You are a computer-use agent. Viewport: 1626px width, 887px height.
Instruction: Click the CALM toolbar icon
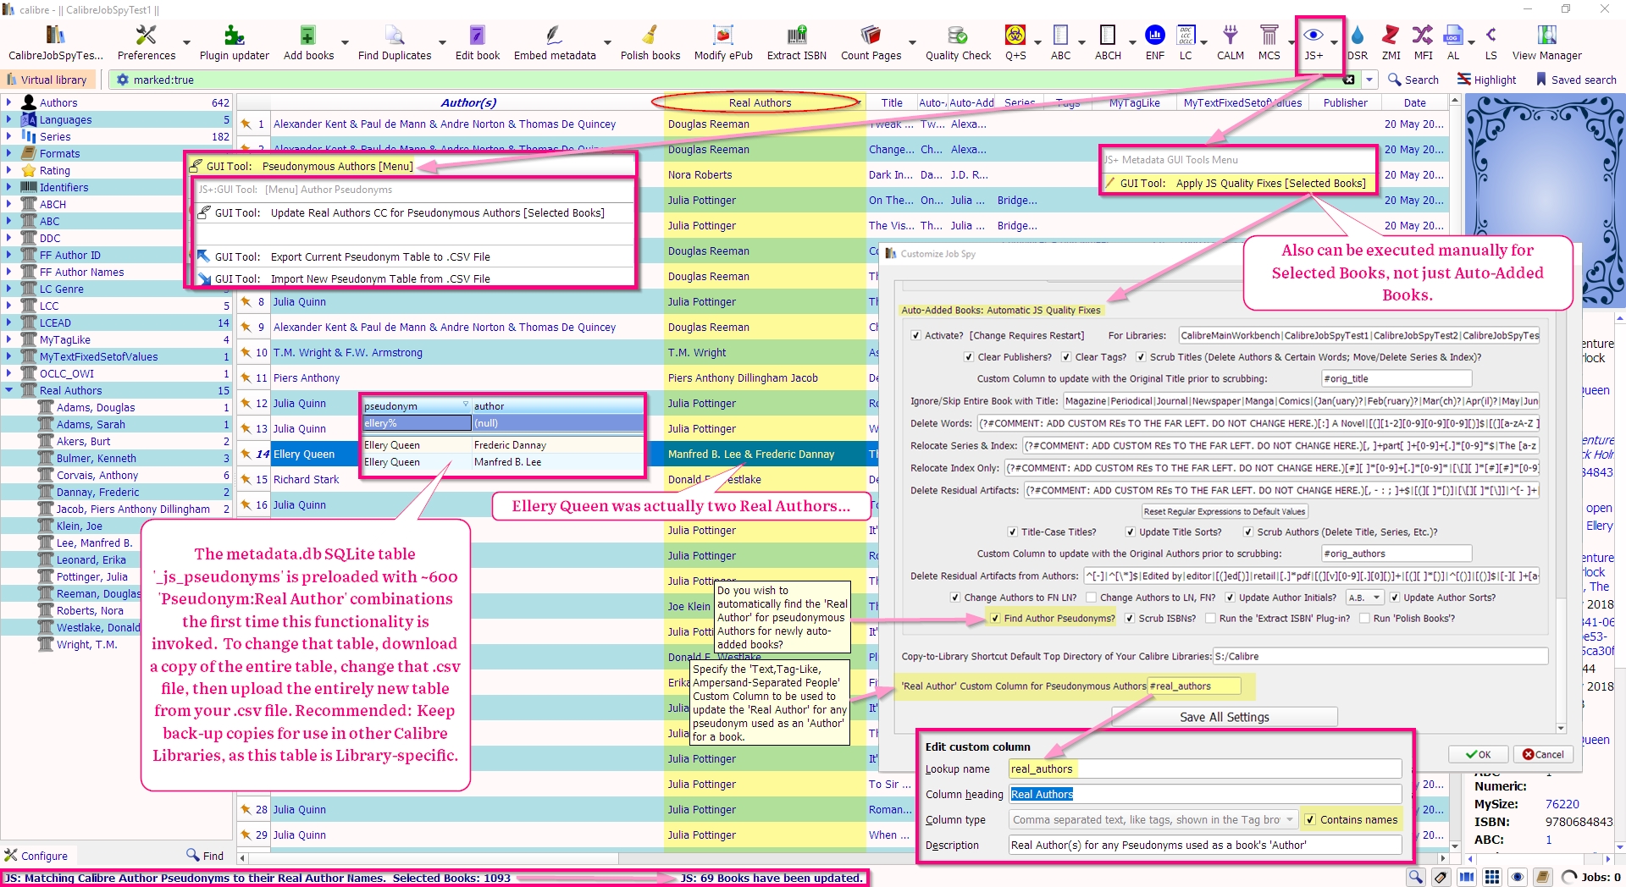tap(1231, 42)
